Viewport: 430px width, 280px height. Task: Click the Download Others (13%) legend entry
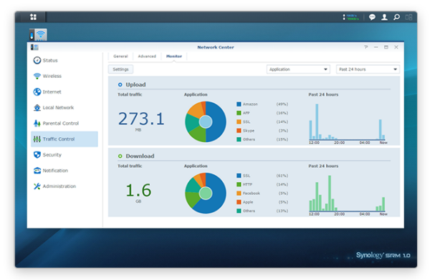(x=262, y=211)
